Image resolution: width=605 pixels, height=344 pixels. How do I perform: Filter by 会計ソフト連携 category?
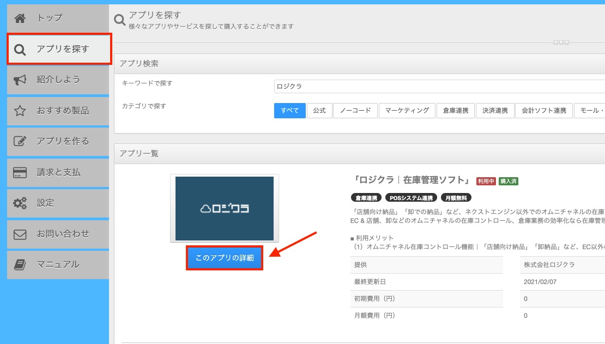click(x=544, y=111)
